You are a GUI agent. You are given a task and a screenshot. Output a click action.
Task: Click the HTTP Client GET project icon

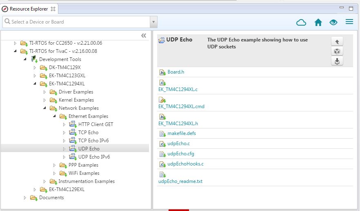point(73,124)
